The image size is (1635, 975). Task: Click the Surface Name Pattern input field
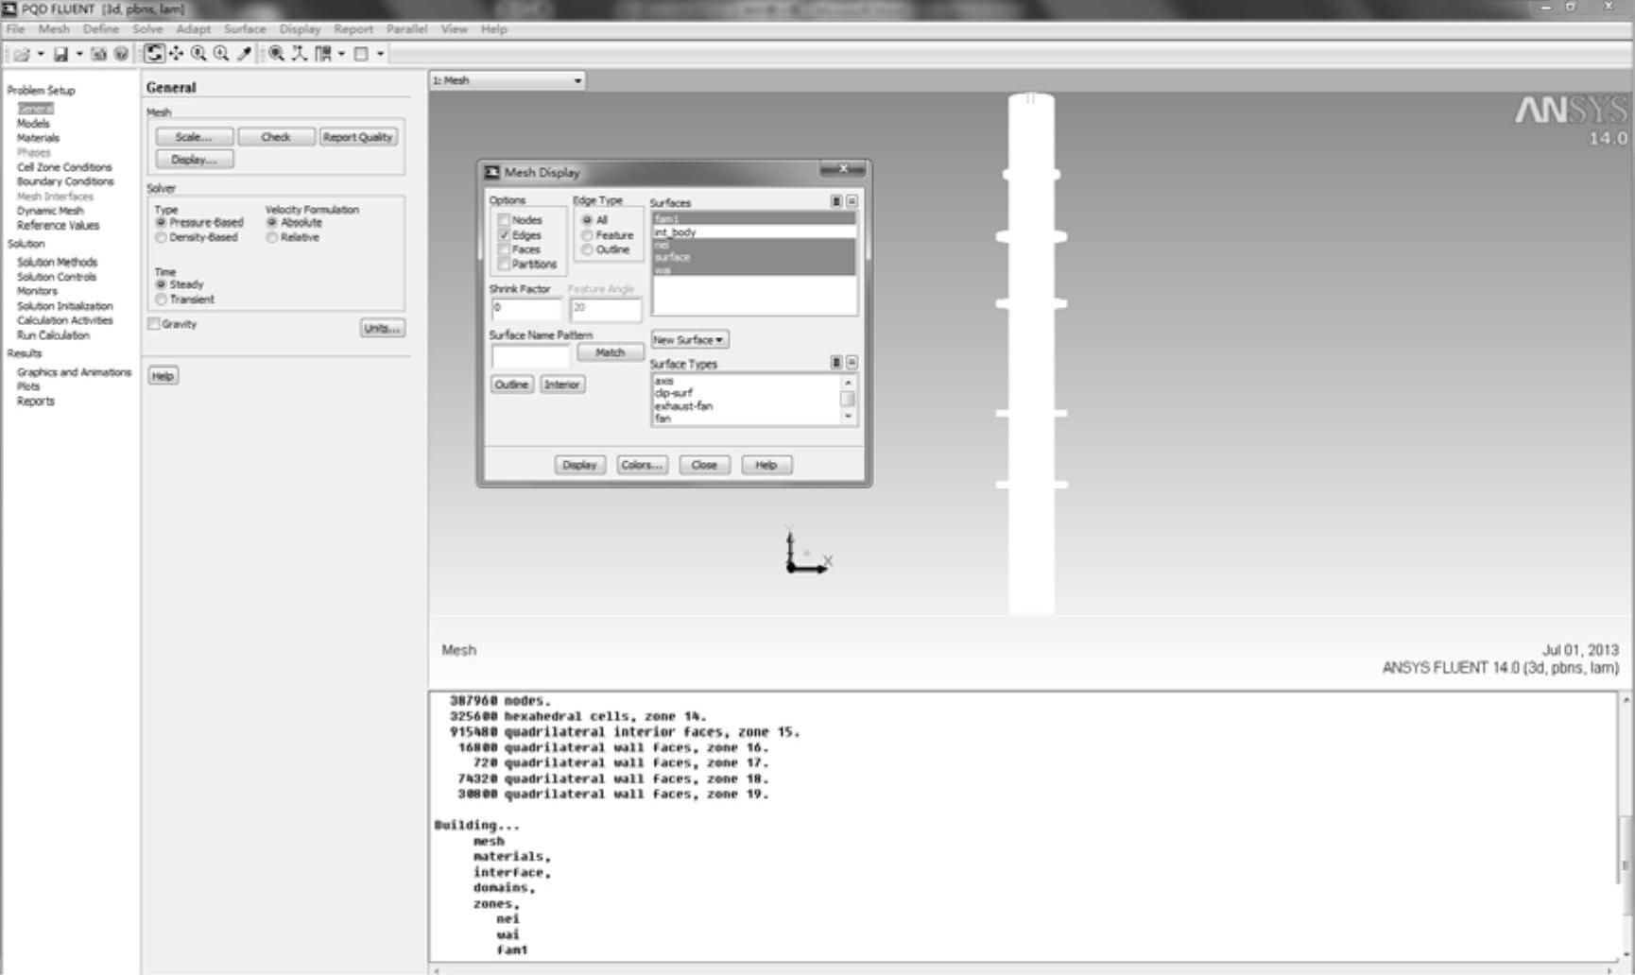click(530, 356)
